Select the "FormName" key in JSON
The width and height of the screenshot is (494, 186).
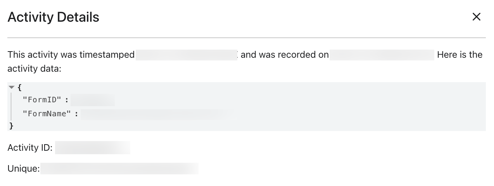click(x=47, y=114)
